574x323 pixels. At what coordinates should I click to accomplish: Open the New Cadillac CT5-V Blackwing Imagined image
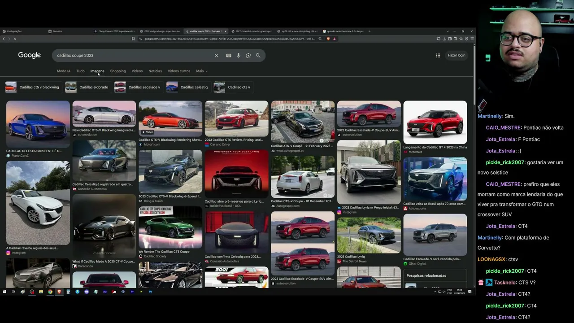[104, 114]
